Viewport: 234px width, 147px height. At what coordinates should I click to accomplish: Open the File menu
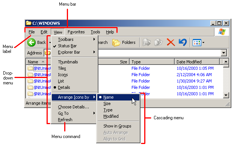32,32
